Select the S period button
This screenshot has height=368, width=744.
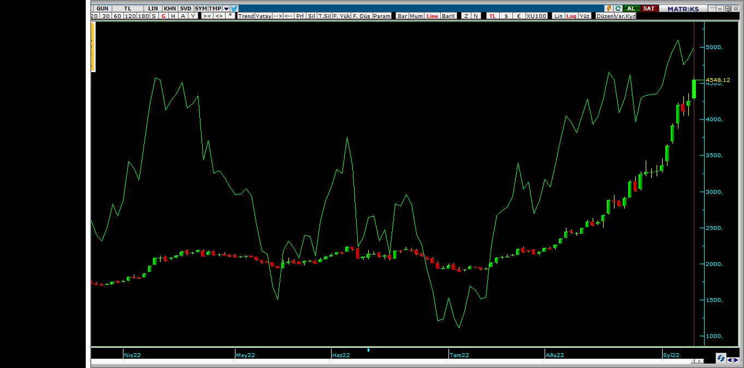tap(154, 16)
